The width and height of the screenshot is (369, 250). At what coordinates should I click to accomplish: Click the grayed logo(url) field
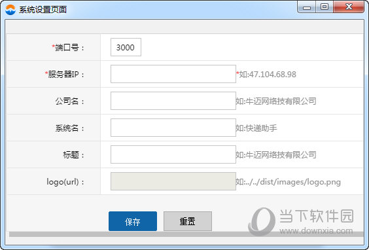click(x=173, y=181)
